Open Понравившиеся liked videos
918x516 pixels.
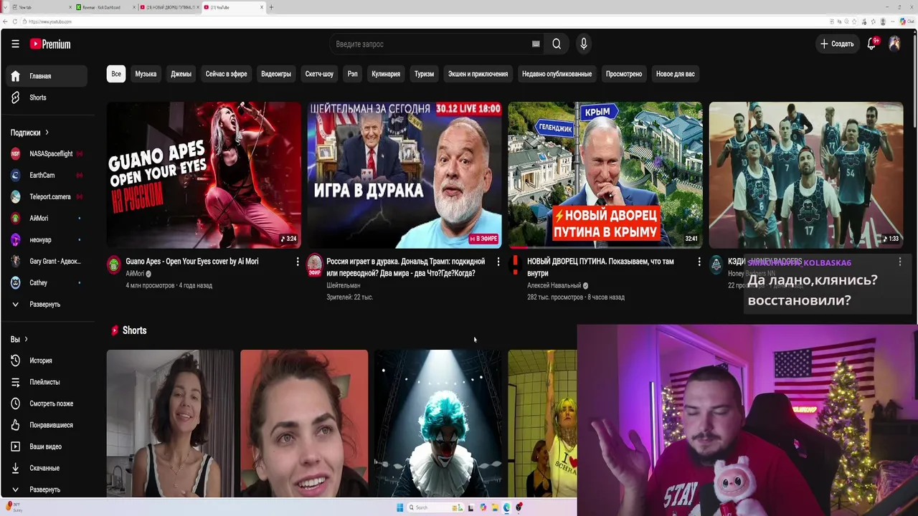pyautogui.click(x=47, y=425)
